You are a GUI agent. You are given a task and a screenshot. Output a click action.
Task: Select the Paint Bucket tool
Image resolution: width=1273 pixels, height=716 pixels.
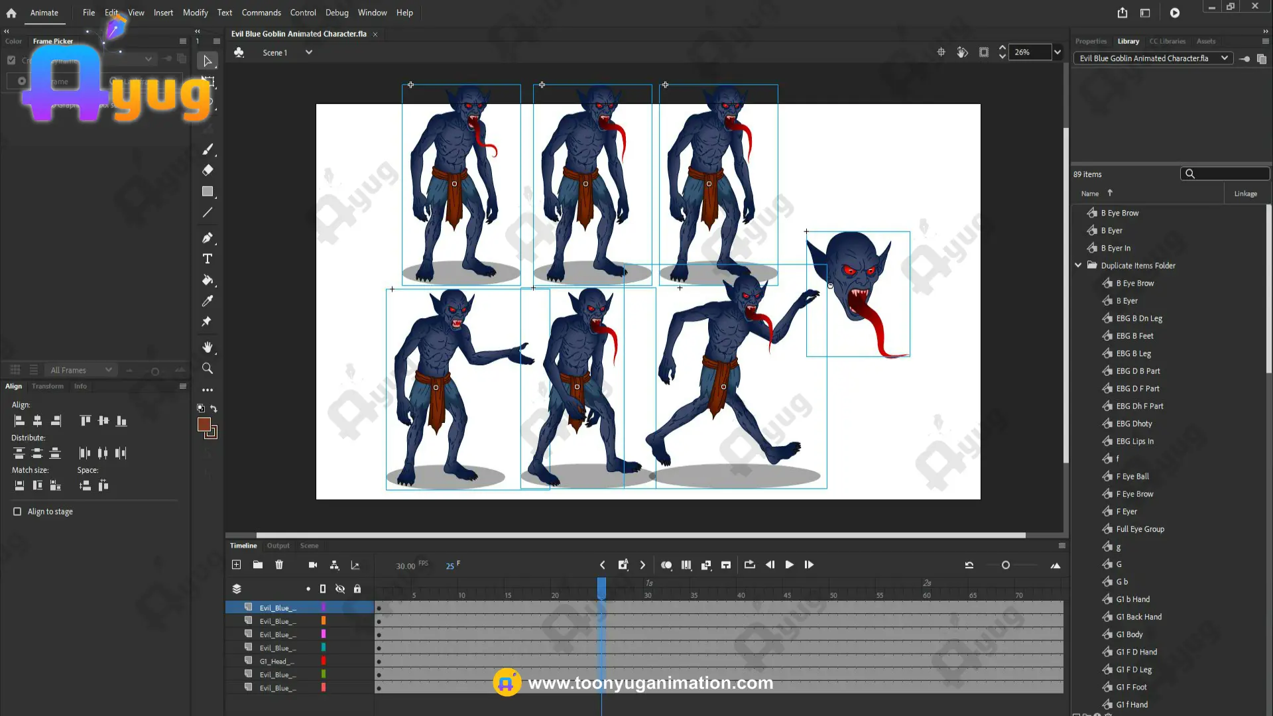208,280
